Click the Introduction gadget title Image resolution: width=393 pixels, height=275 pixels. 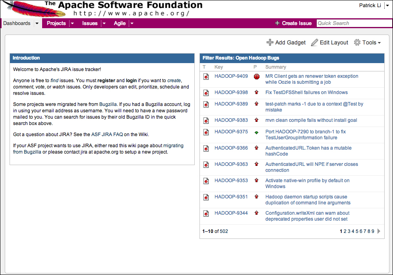pyautogui.click(x=26, y=58)
